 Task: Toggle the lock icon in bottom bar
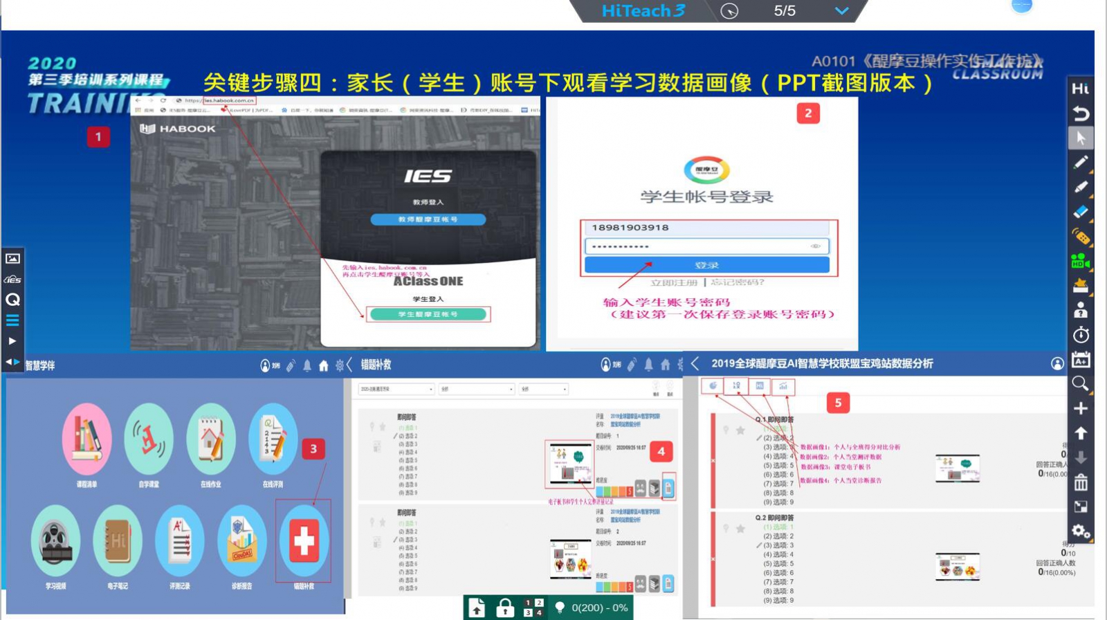506,608
